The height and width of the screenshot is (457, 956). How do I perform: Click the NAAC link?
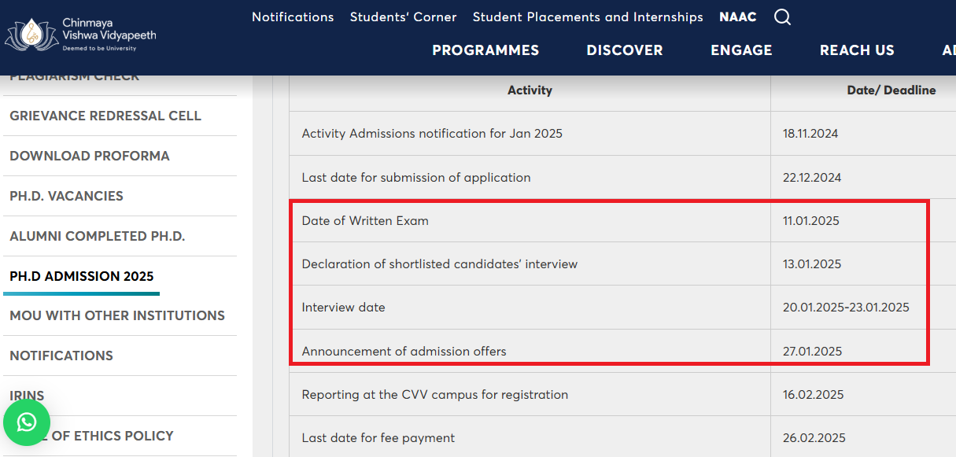pyautogui.click(x=737, y=17)
